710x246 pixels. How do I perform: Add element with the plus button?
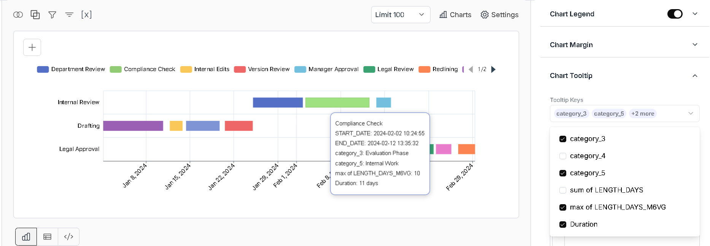click(32, 47)
